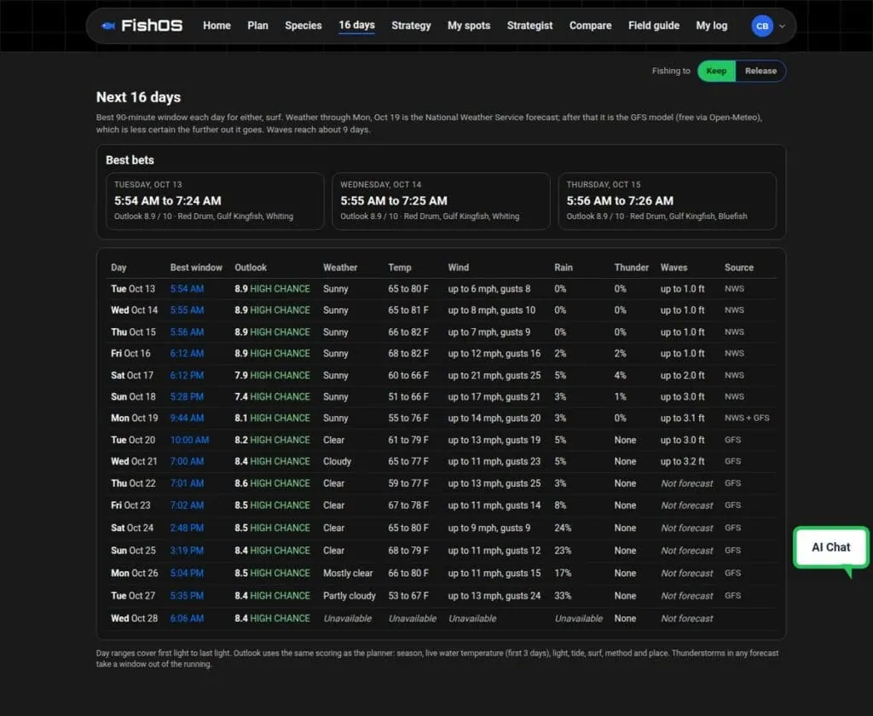Open the Strategy page
The image size is (873, 716).
[411, 26]
